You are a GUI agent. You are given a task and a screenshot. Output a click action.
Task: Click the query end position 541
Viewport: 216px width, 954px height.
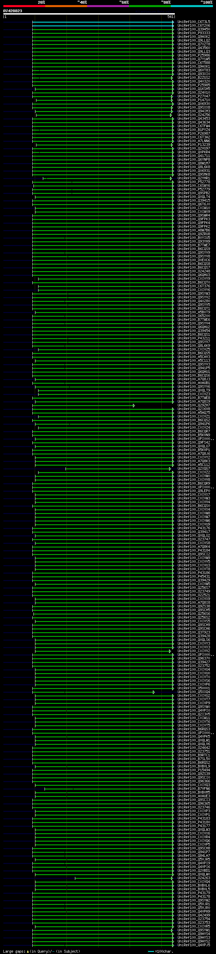(x=170, y=17)
